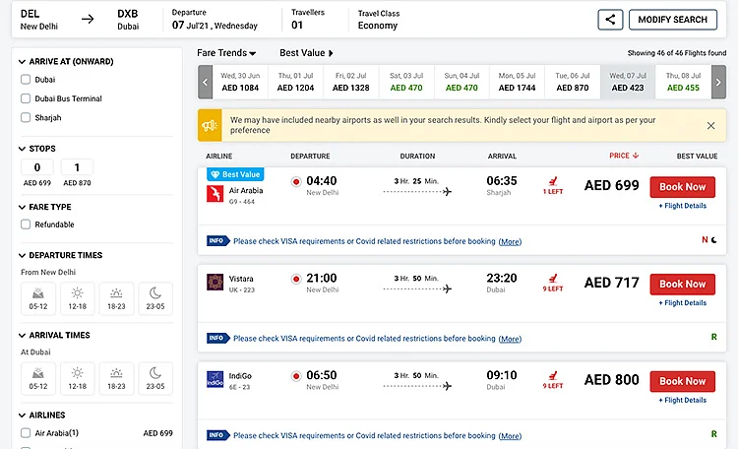The image size is (738, 449).
Task: Open Flight Details for Vistara flight
Action: (683, 303)
